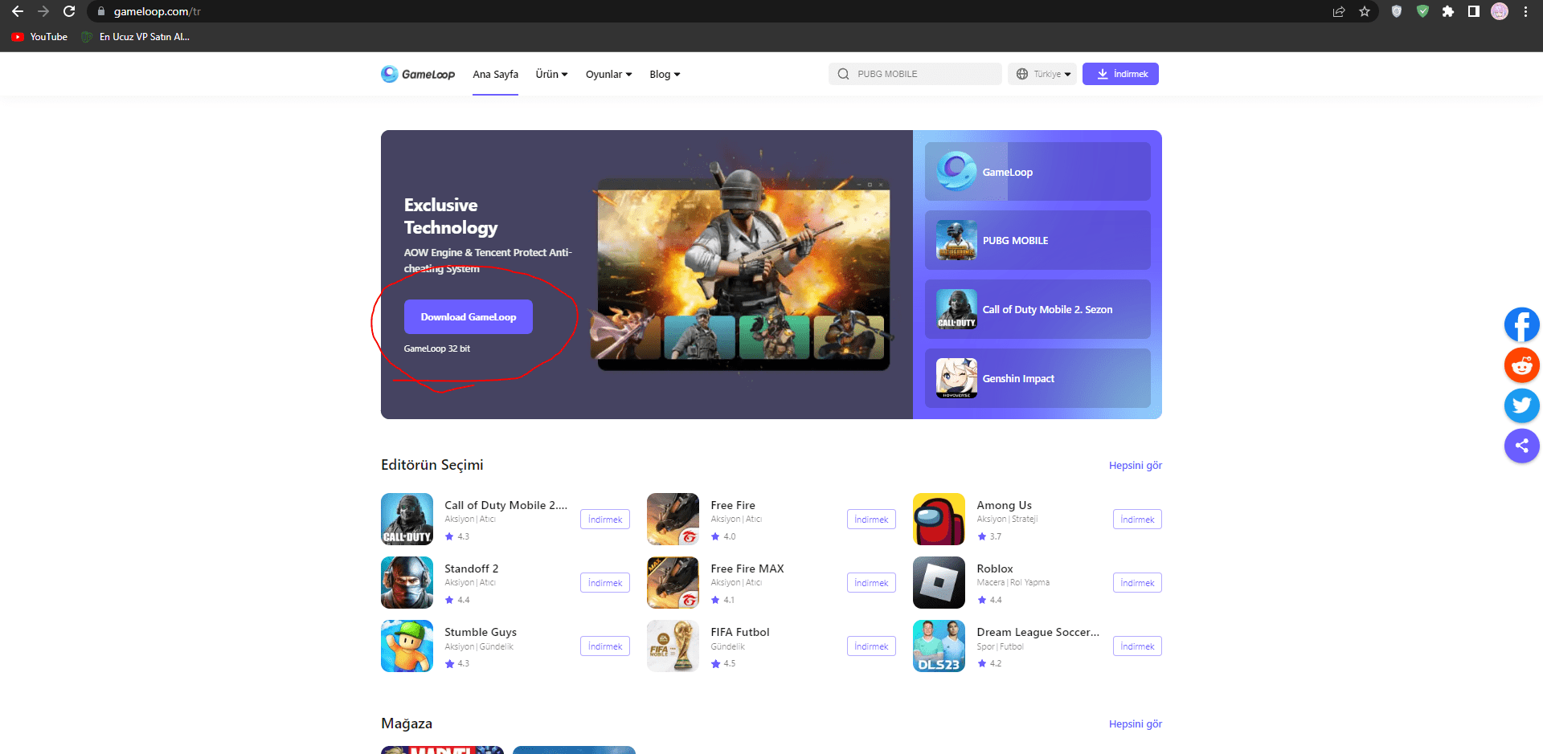Select Call of Duty Mobile 2. Sezon banner item
This screenshot has width=1543, height=754.
point(1038,309)
